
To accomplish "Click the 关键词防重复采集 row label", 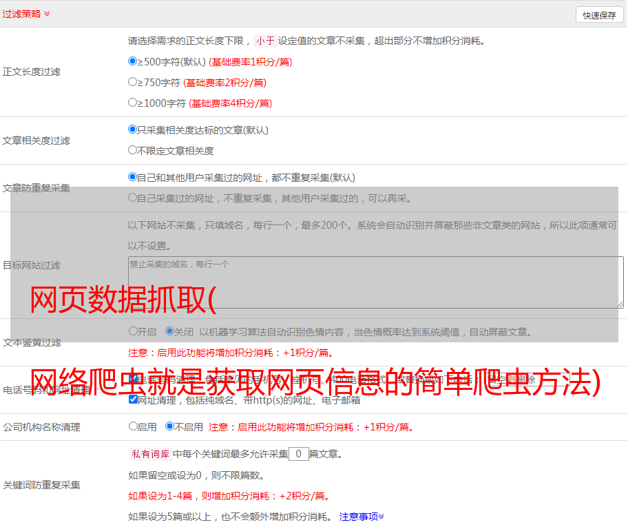I will (x=41, y=486).
